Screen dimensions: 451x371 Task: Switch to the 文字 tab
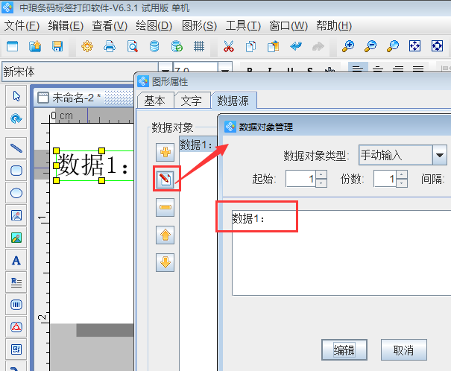(192, 101)
